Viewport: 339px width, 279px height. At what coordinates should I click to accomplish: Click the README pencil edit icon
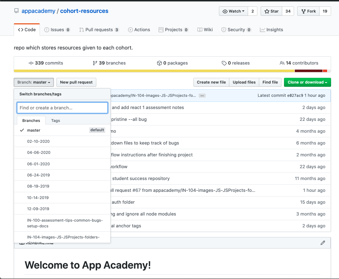[x=323, y=243]
